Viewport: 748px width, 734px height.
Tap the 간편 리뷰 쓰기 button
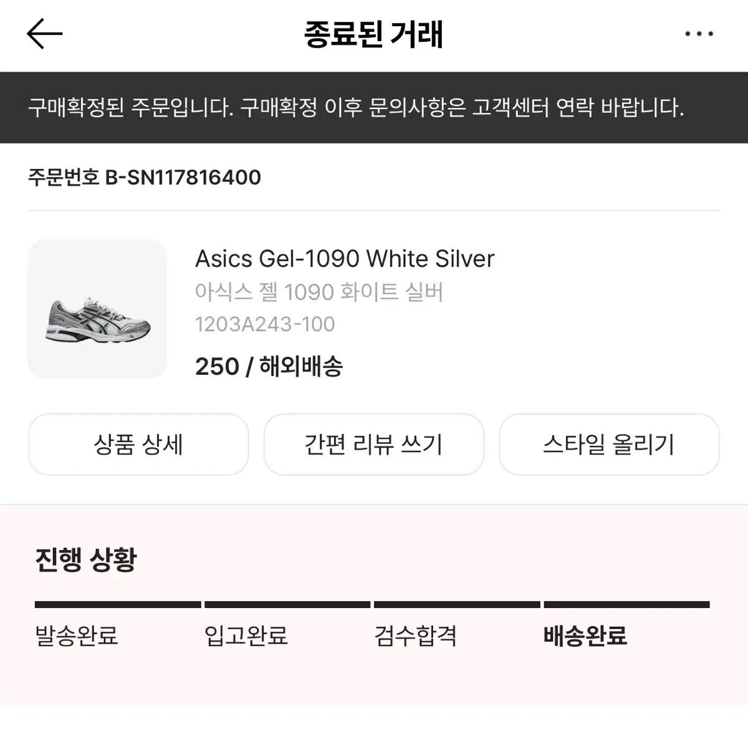(x=373, y=445)
